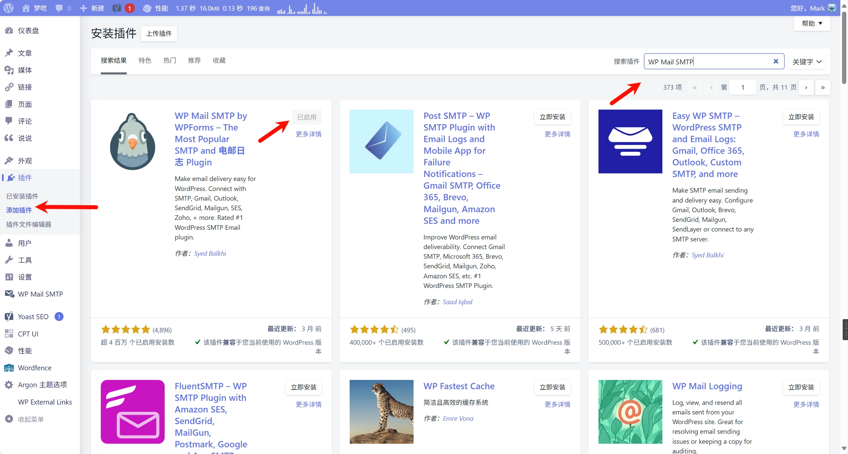Screen dimensions: 848x454
Task: Open Argon 主题选项 gear icon
Action: [9, 385]
